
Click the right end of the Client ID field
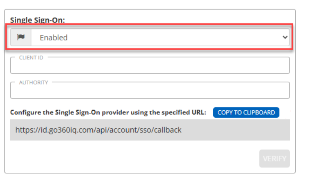pyautogui.click(x=279, y=66)
